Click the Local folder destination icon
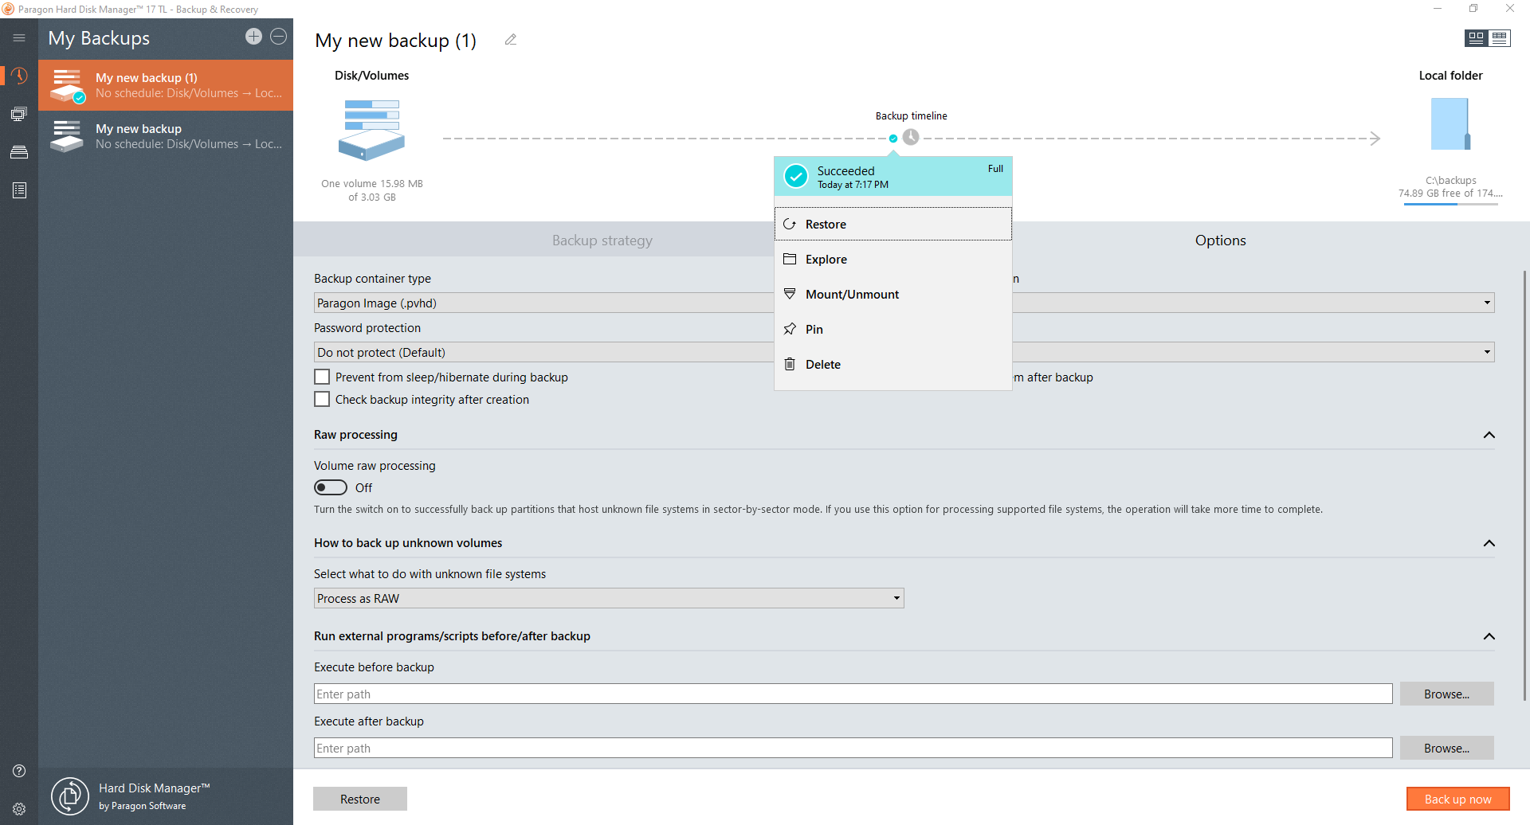This screenshot has width=1530, height=825. pos(1450,124)
